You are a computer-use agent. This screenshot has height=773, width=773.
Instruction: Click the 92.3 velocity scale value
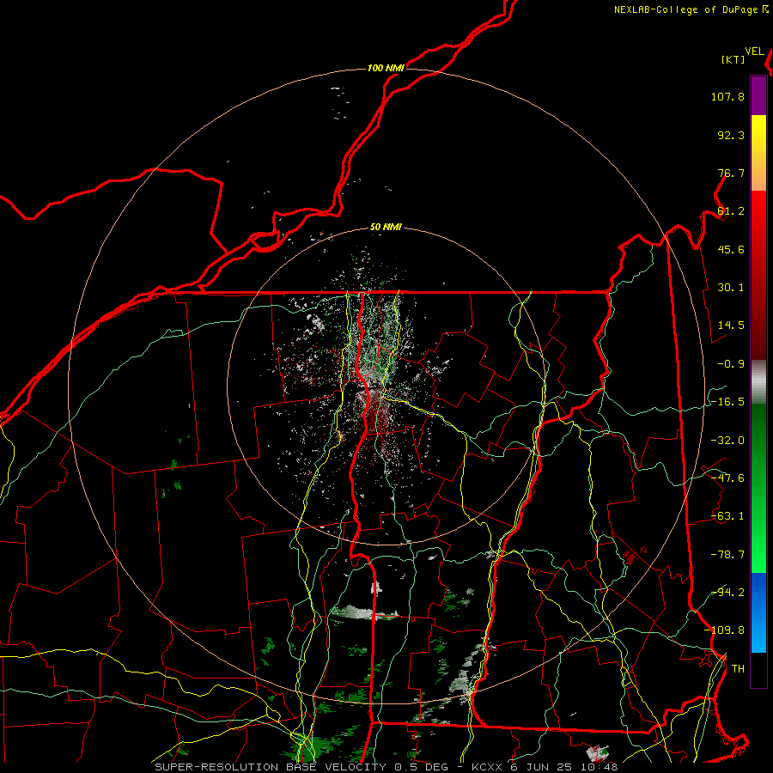coord(731,135)
